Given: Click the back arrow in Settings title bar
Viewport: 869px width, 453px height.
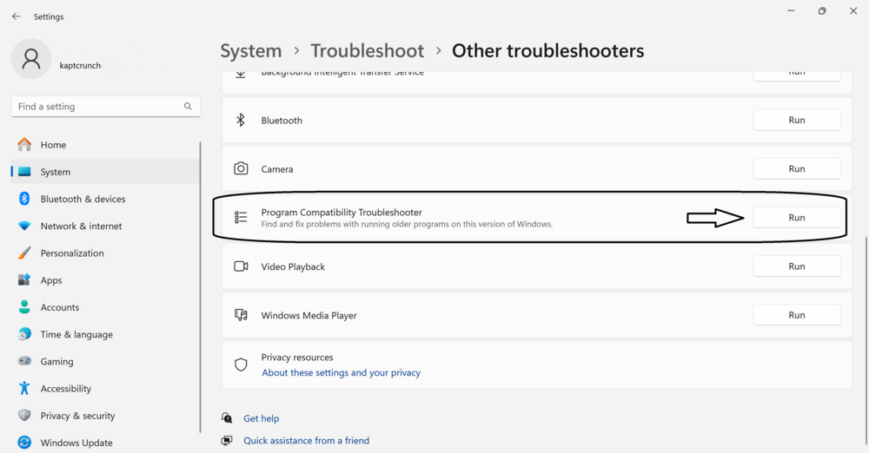Looking at the screenshot, I should tap(16, 16).
